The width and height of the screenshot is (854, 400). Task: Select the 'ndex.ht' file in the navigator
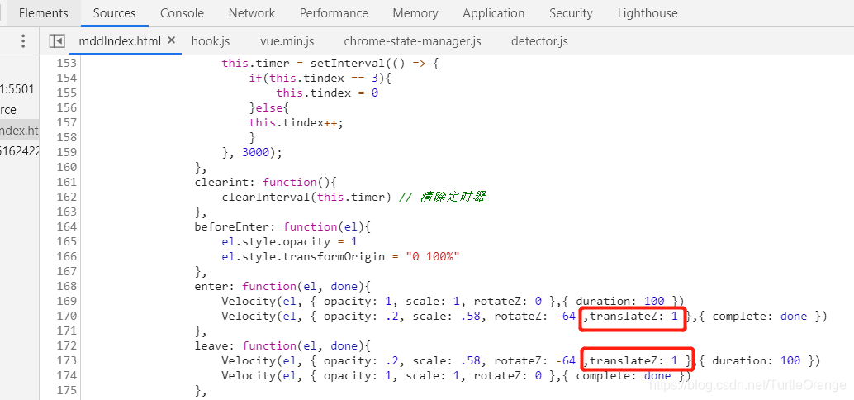20,131
